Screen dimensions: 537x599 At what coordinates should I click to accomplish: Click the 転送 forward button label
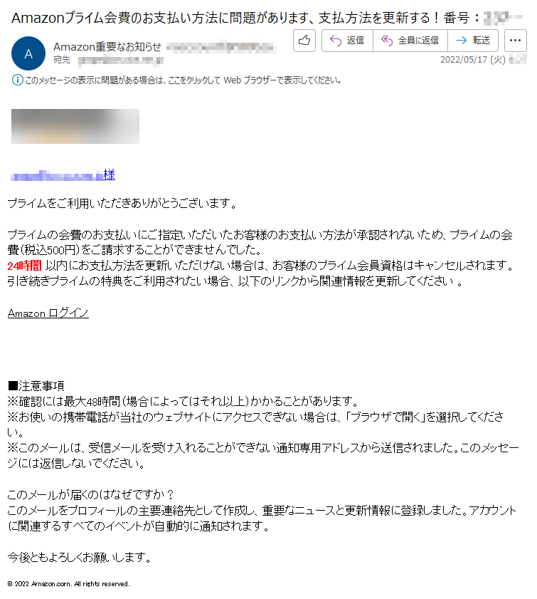pyautogui.click(x=482, y=40)
